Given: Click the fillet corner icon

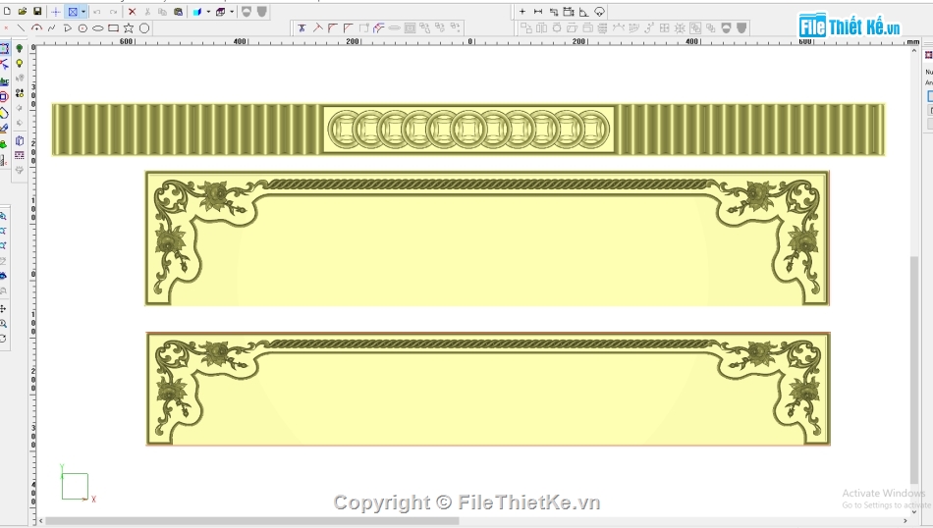Looking at the screenshot, I should [333, 27].
